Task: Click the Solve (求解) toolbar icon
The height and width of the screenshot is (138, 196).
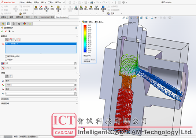Action: 76,8
